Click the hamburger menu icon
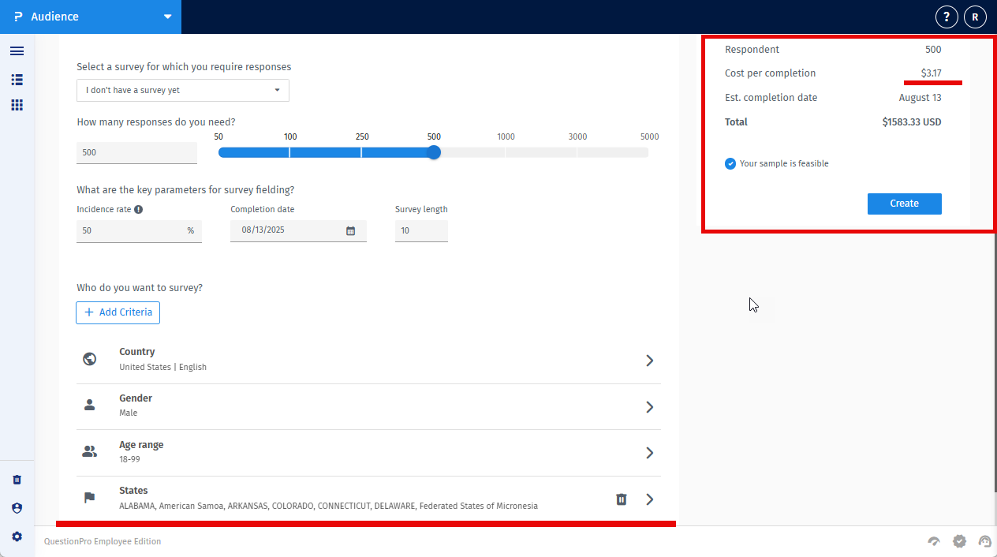 tap(17, 51)
